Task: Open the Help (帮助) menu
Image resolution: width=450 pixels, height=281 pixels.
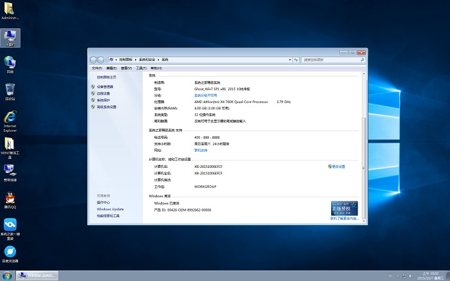Action: [x=156, y=68]
